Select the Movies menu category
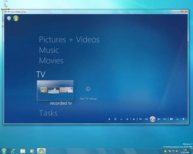 (51, 61)
